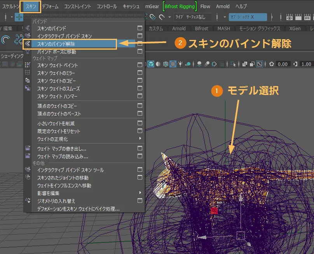
Task: Open options box for スキンのバインド
Action: click(x=140, y=28)
